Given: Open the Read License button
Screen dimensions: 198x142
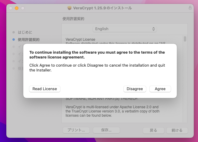Looking at the screenshot, I should 45,89.
